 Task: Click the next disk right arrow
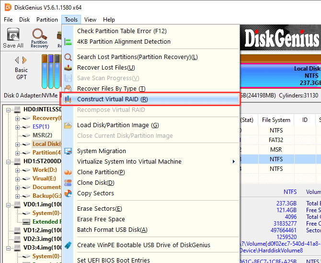[24, 60]
